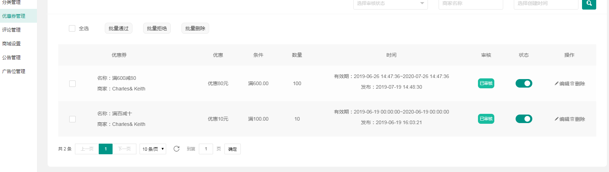Go to 商城设置 sidebar menu
The width and height of the screenshot is (609, 172).
[11, 44]
